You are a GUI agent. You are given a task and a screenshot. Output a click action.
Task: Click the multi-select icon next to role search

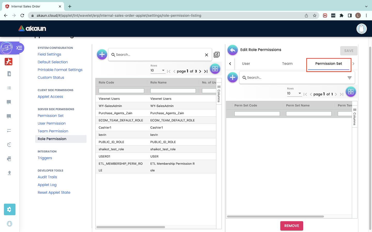click(x=217, y=55)
